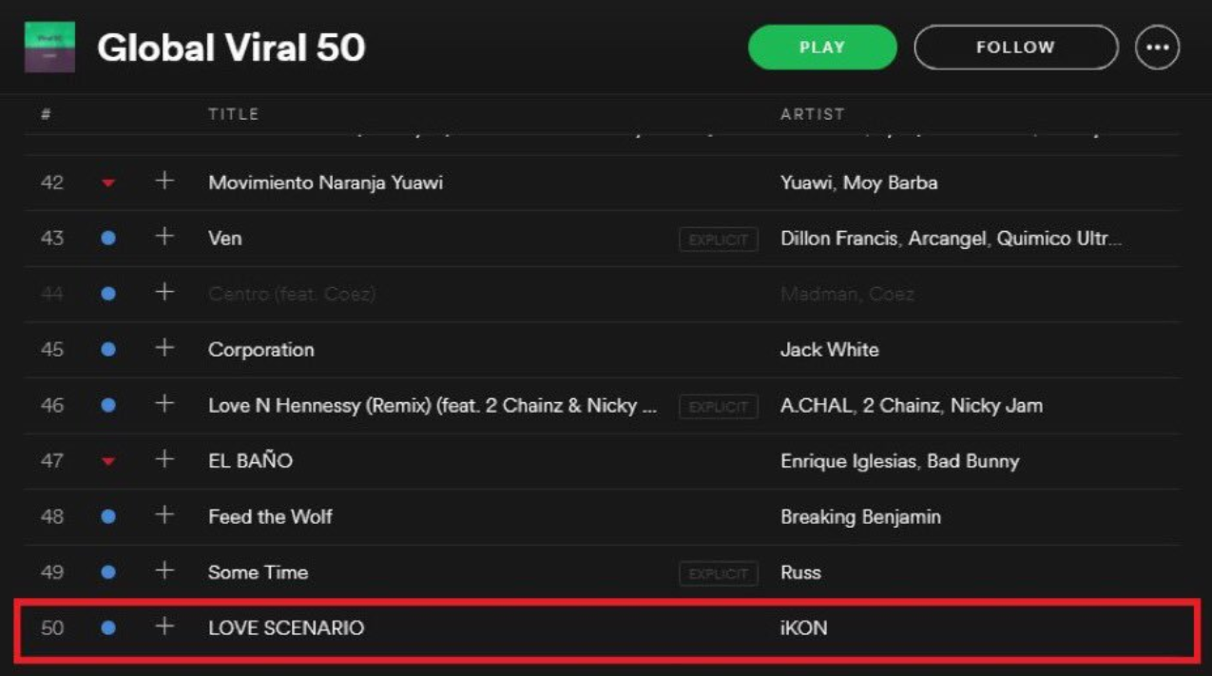Screen dimensions: 1212x676
Task: Select the LOVE SCENARIO track title
Action: click(286, 628)
